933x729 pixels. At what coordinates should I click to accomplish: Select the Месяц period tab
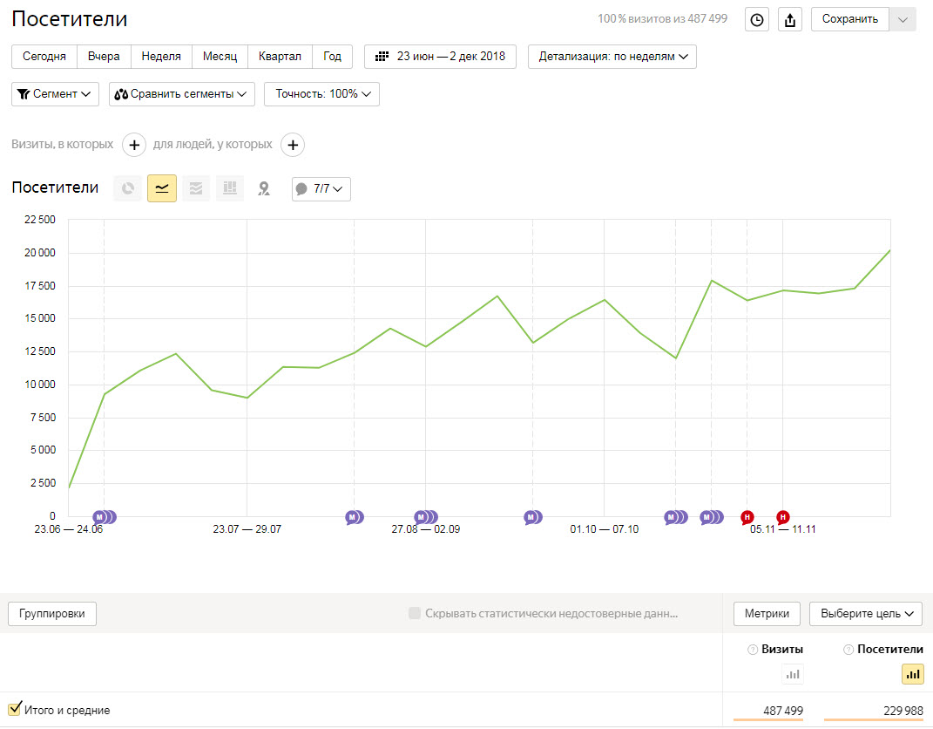(220, 57)
